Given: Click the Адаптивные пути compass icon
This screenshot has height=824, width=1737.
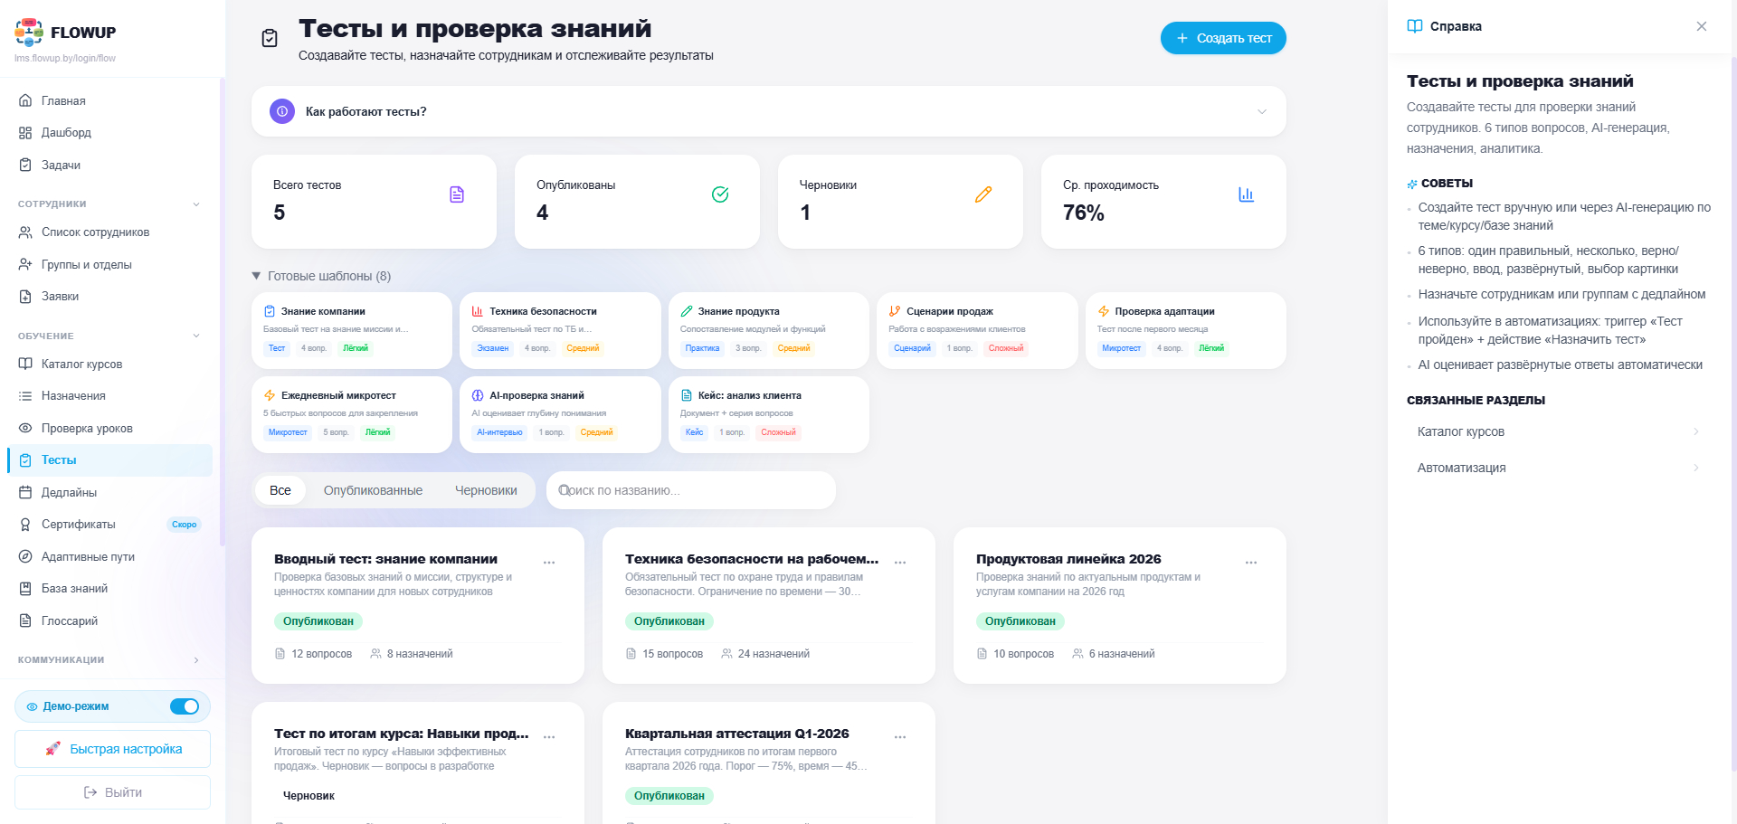Looking at the screenshot, I should tap(25, 556).
